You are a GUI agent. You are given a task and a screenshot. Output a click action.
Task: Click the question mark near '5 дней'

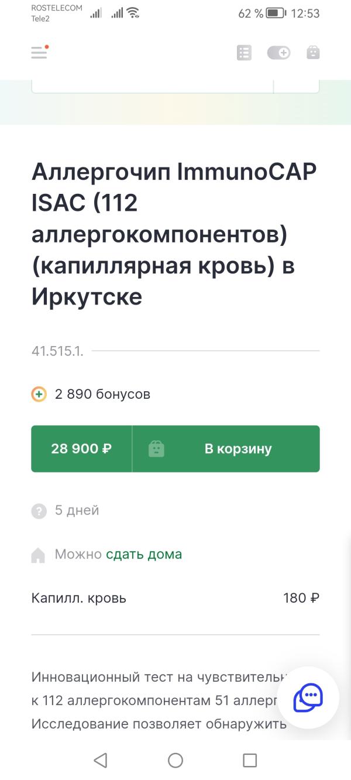[x=39, y=510]
